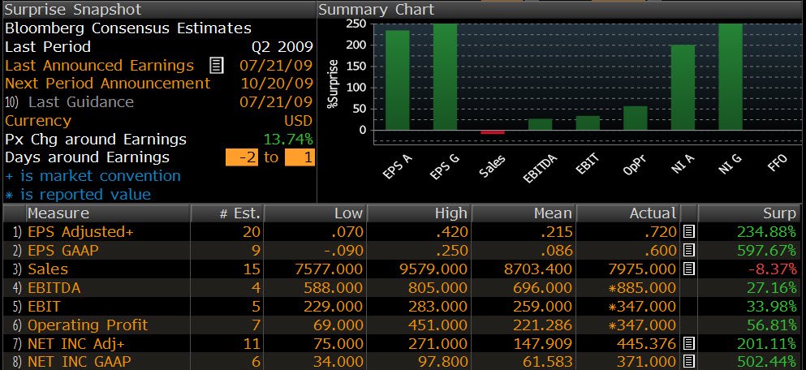Click the EBITDA bar in Summary Chart
806x370 pixels.
pos(541,124)
